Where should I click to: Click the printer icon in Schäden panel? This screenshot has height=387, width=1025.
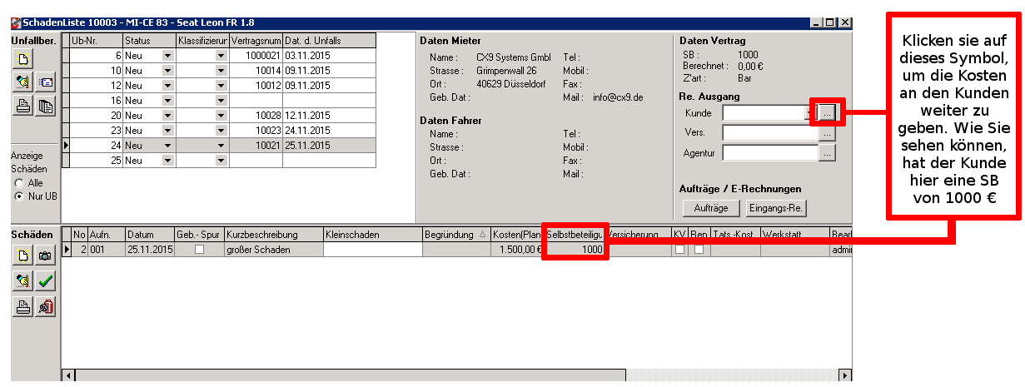[x=23, y=306]
